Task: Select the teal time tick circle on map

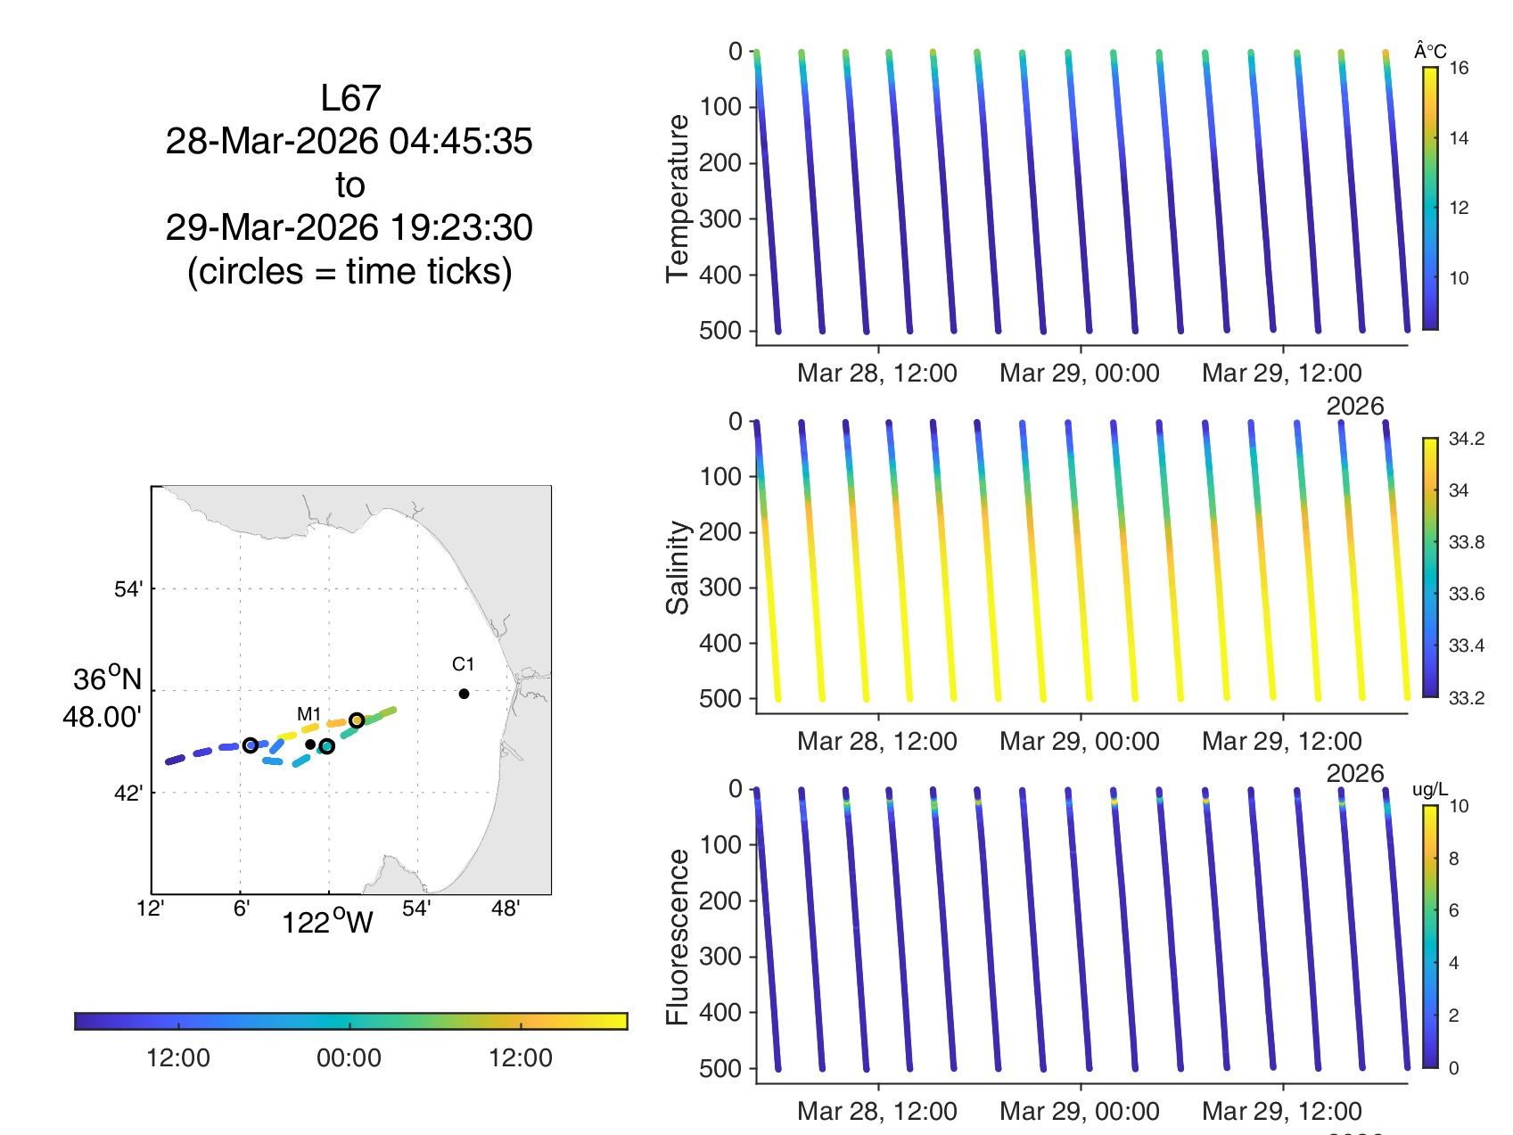Action: pos(327,746)
